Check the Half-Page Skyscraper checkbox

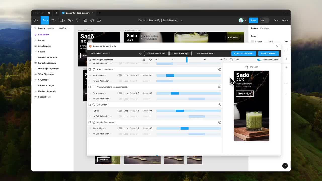[x=90, y=60]
